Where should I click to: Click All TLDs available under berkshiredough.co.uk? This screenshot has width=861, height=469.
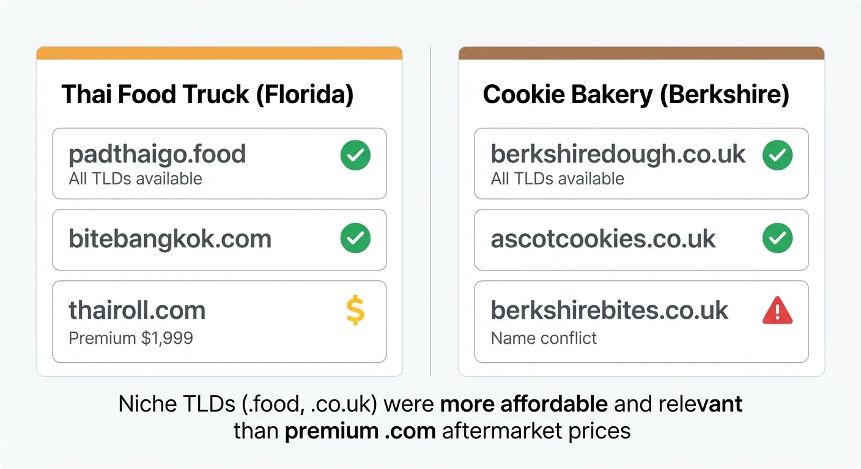click(x=557, y=179)
